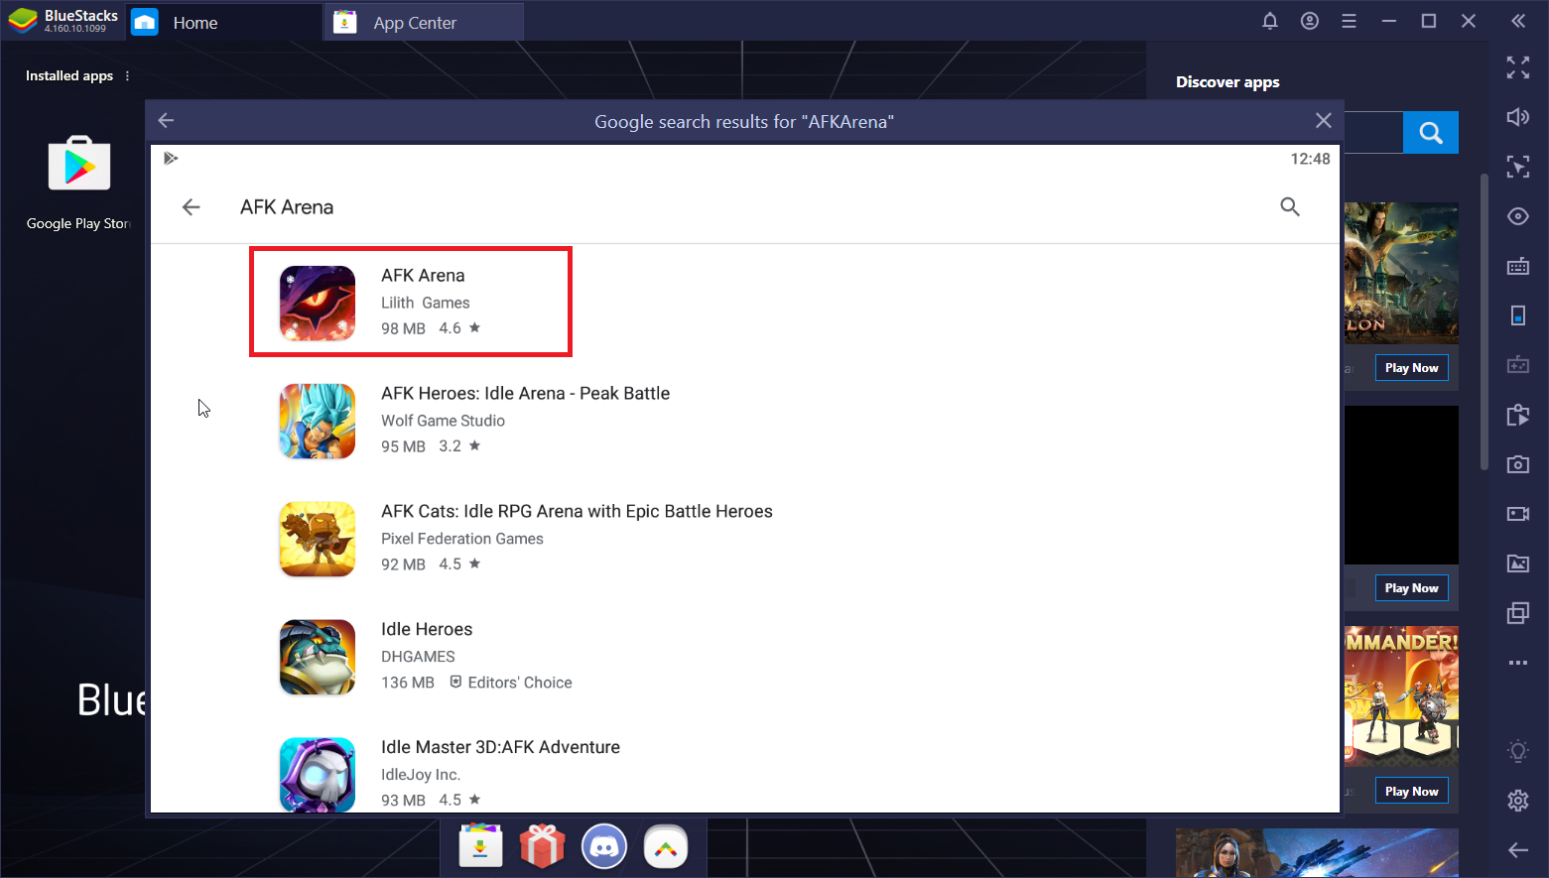Click the Play Store search magnifier
This screenshot has height=878, width=1549.
pyautogui.click(x=1289, y=206)
